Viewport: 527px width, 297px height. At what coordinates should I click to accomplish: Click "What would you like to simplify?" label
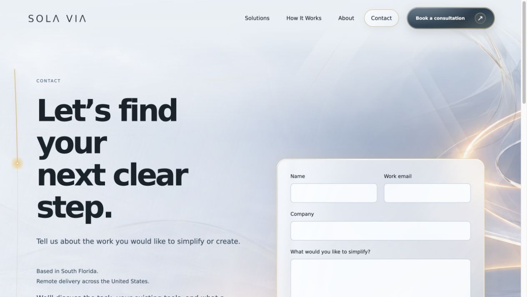point(330,252)
